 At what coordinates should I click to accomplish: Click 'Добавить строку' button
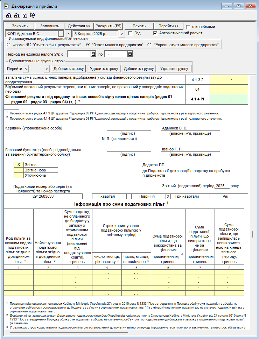pos(69,69)
